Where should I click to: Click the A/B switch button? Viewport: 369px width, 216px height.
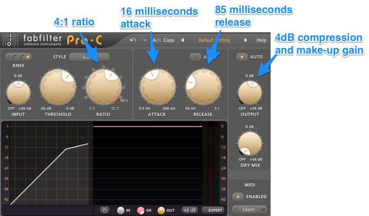[157, 40]
